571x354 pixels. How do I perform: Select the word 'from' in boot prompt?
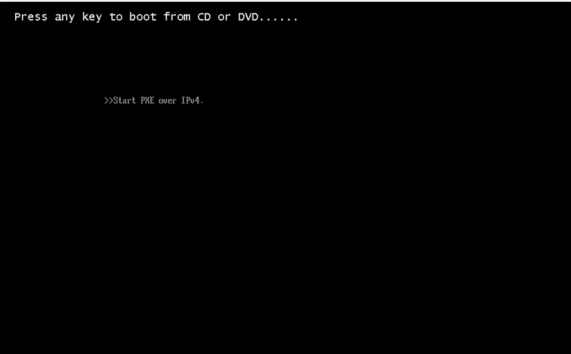[x=177, y=17]
